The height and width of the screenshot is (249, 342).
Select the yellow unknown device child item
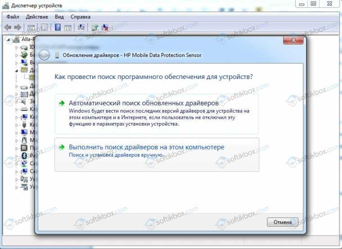(x=32, y=78)
